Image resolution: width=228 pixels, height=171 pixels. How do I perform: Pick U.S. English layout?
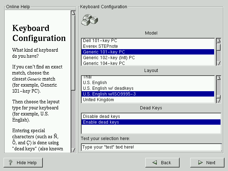coord(95,83)
